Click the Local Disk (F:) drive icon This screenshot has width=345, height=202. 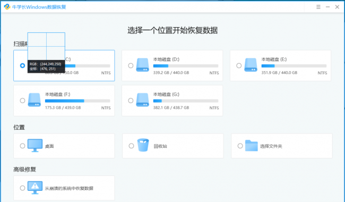click(x=34, y=100)
